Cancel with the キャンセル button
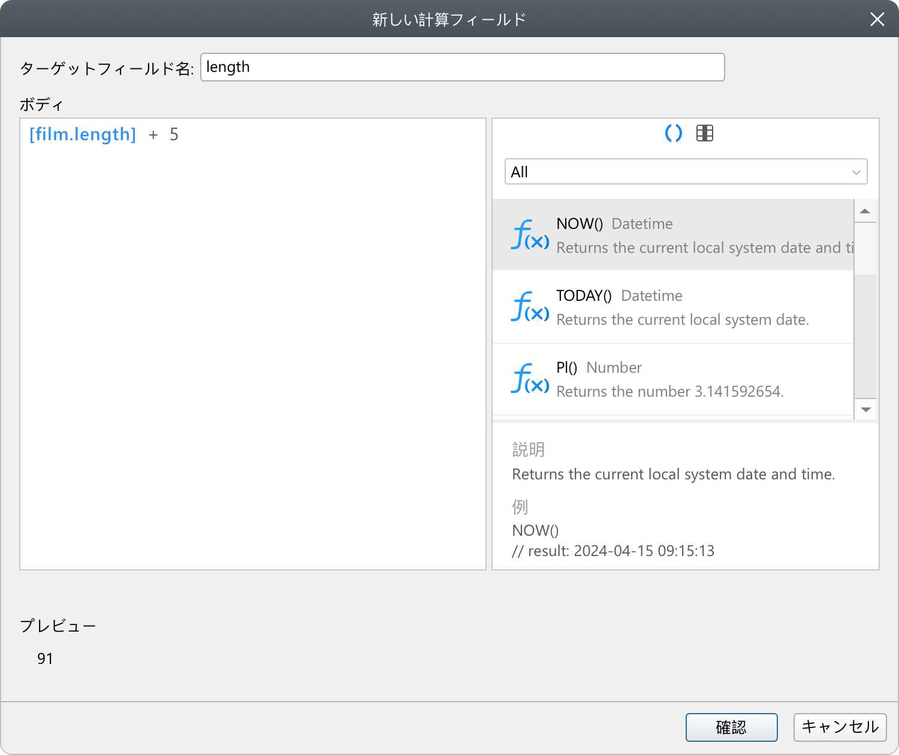This screenshot has height=755, width=899. [840, 727]
